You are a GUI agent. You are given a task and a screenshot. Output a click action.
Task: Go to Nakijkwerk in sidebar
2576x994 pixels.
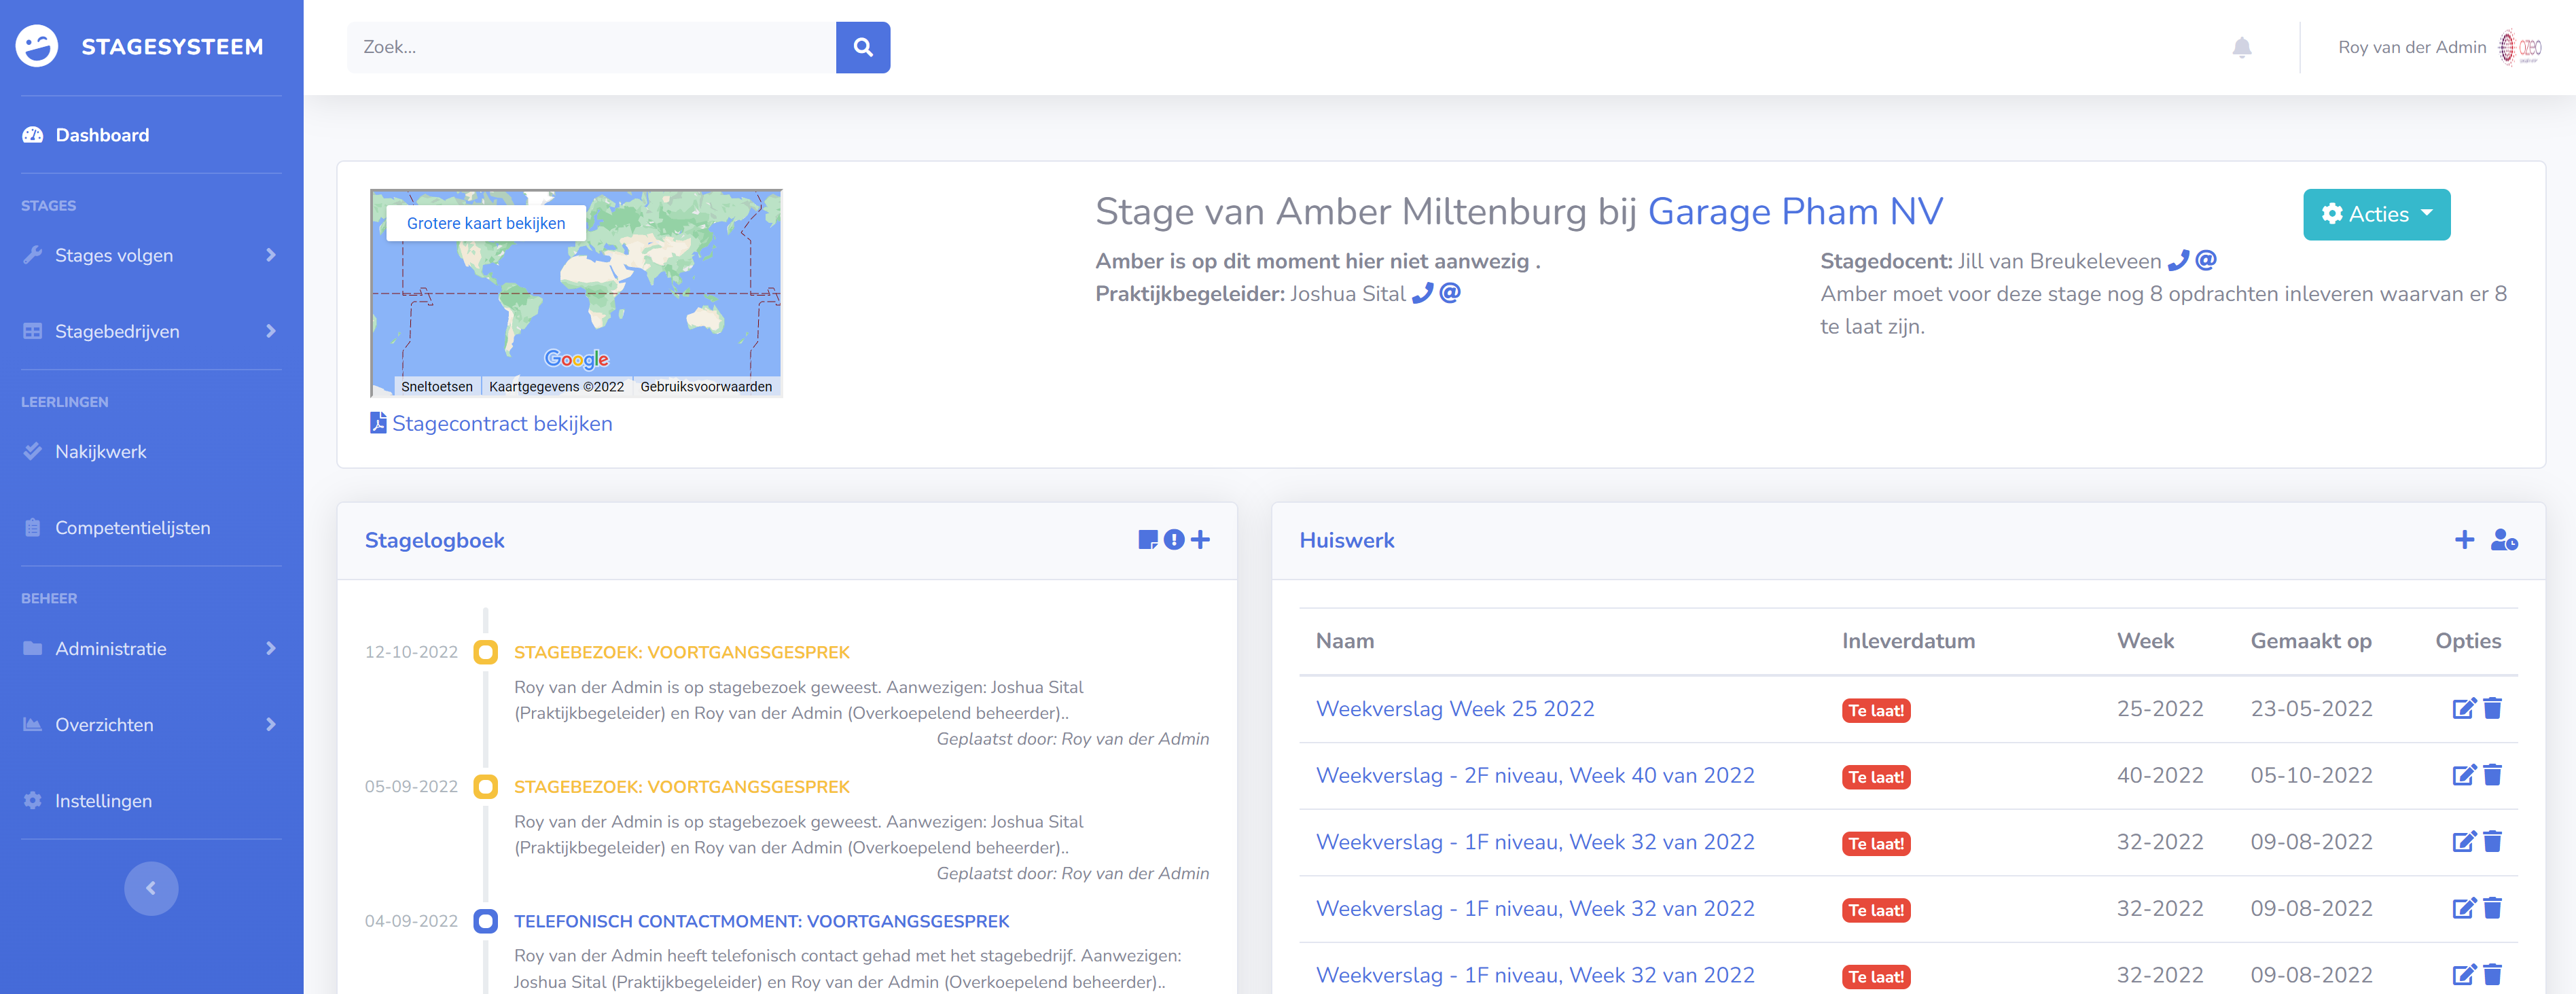pos(100,451)
